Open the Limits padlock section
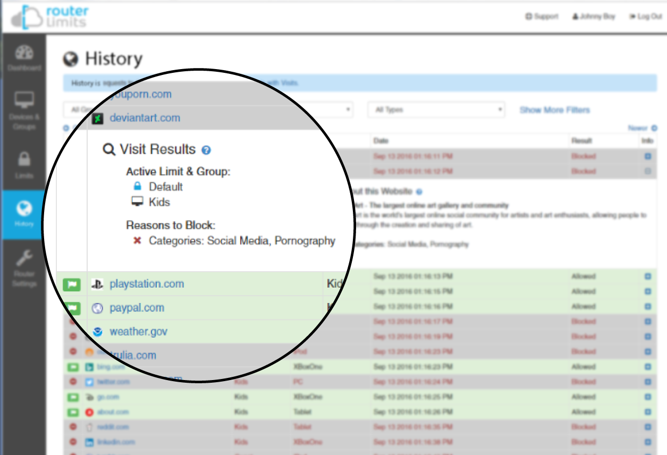 coord(24,165)
